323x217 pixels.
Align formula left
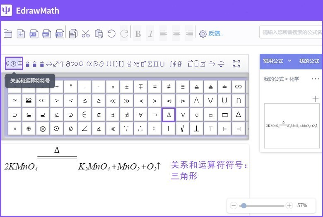[163, 33]
